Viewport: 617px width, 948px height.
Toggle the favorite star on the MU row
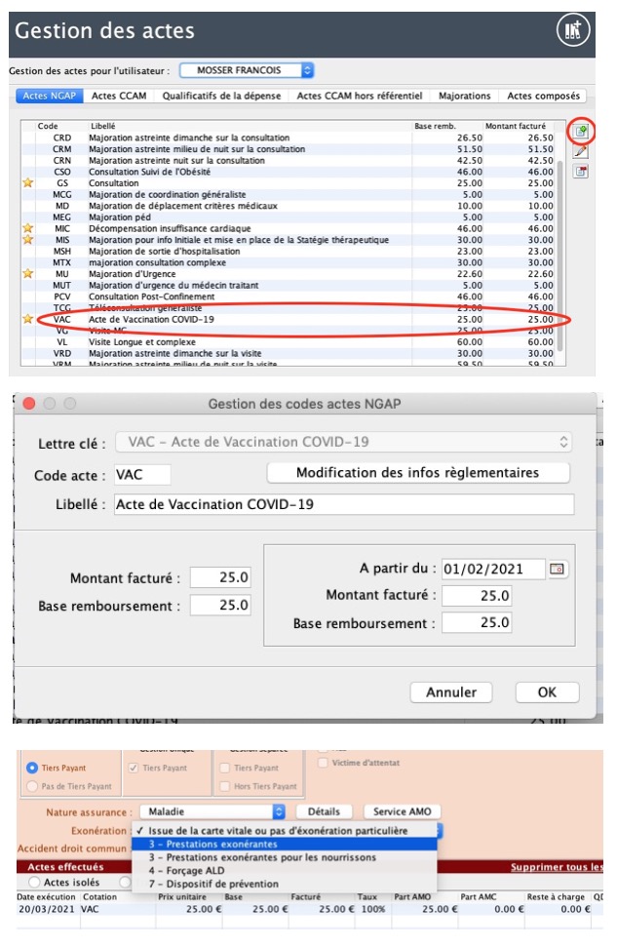coord(28,273)
